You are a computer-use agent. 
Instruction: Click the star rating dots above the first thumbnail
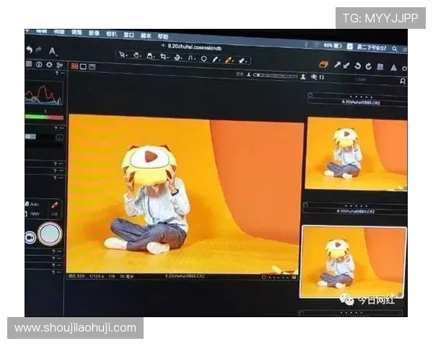[362, 97]
